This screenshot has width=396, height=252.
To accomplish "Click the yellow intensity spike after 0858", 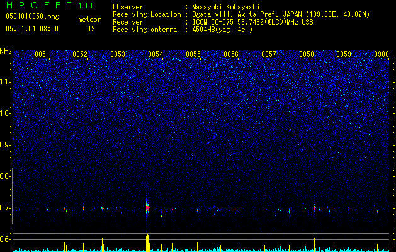I will tap(315, 242).
